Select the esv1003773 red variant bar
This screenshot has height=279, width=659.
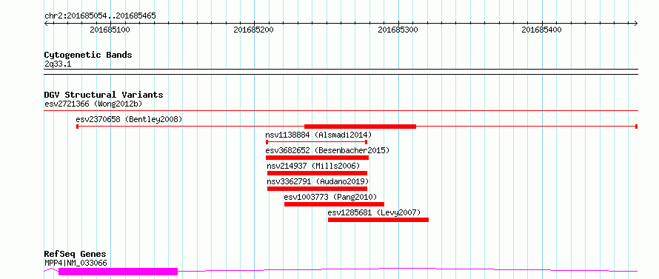(x=334, y=204)
